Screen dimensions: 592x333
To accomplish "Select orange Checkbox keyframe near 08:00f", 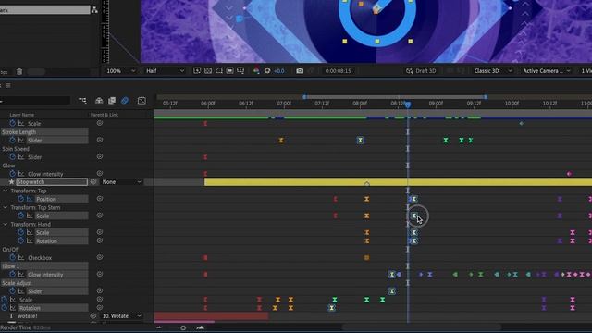I will point(366,258).
